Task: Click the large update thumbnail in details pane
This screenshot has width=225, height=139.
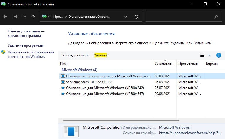Action: pyautogui.click(x=71, y=131)
